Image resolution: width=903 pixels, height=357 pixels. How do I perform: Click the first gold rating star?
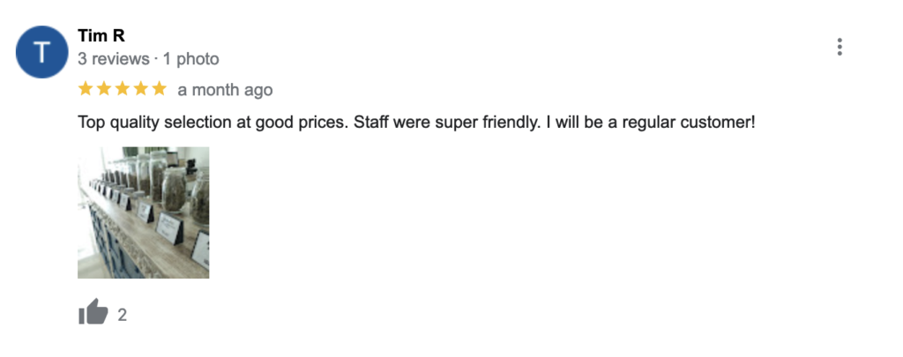click(x=86, y=89)
